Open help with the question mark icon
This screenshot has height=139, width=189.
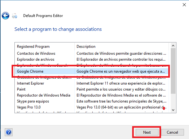(9, 132)
